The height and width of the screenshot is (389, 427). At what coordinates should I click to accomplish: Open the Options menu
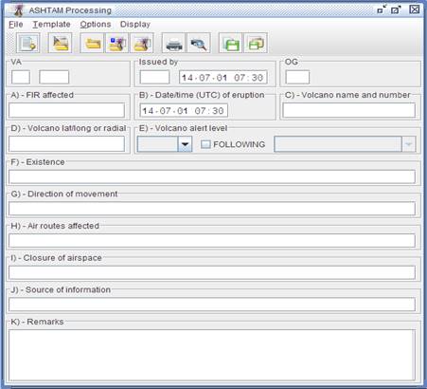(96, 25)
